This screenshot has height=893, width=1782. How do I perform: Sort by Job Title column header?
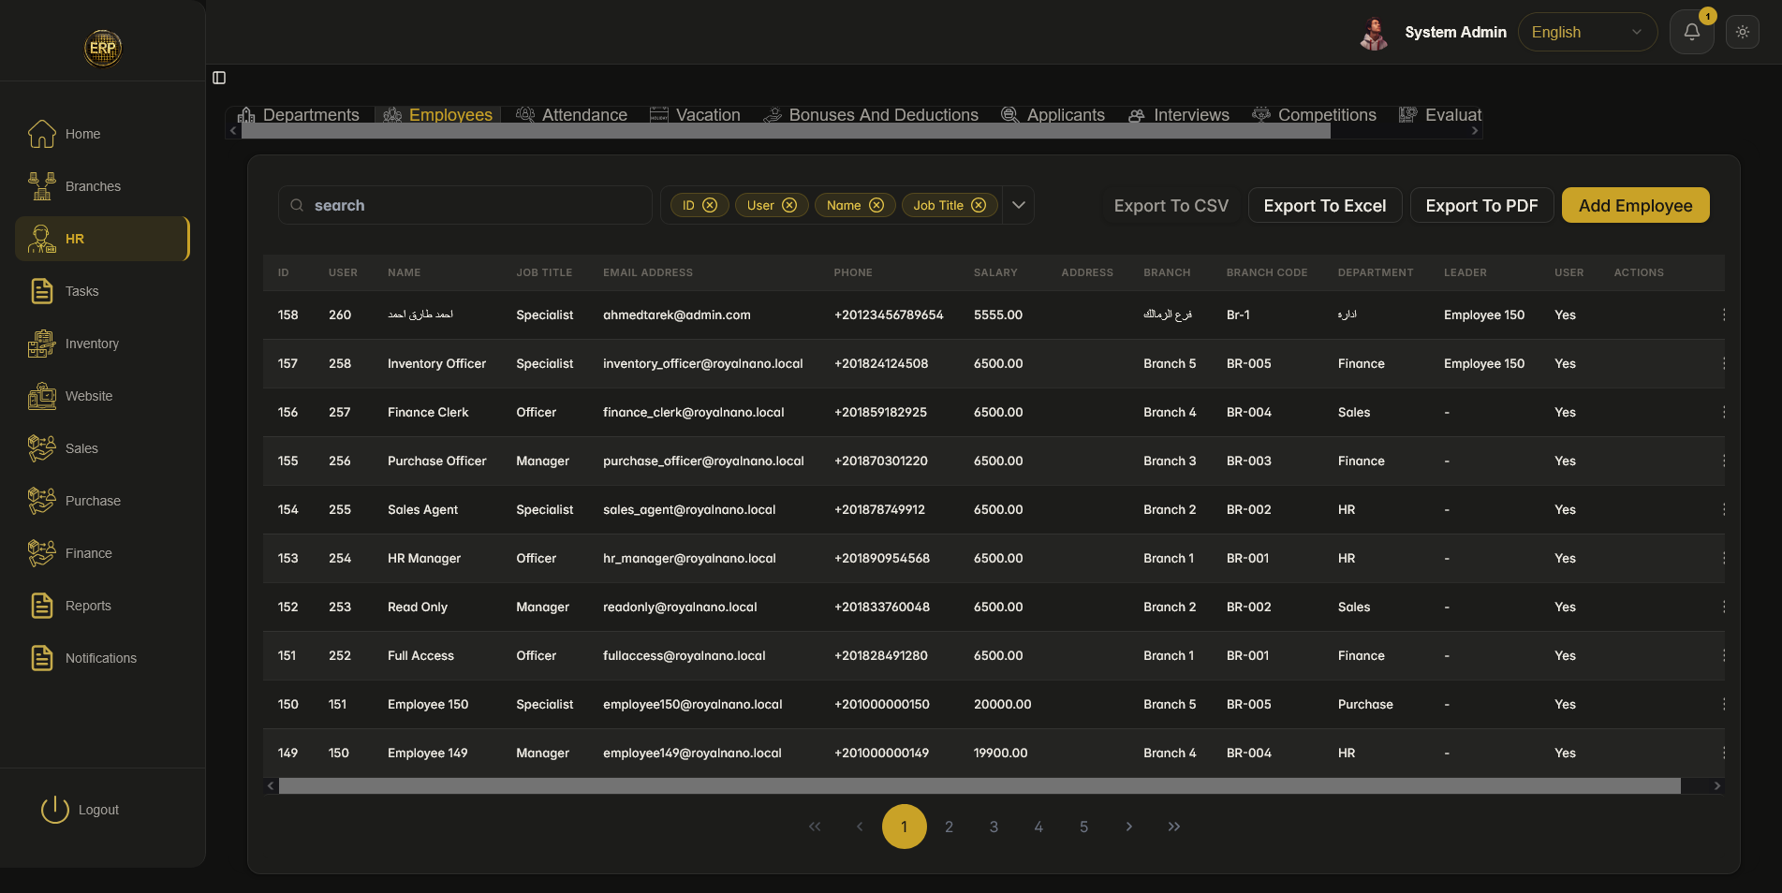(544, 272)
